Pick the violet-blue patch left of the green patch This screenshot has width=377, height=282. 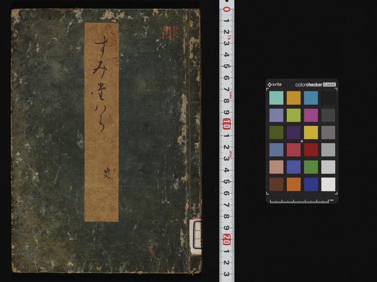point(293,167)
